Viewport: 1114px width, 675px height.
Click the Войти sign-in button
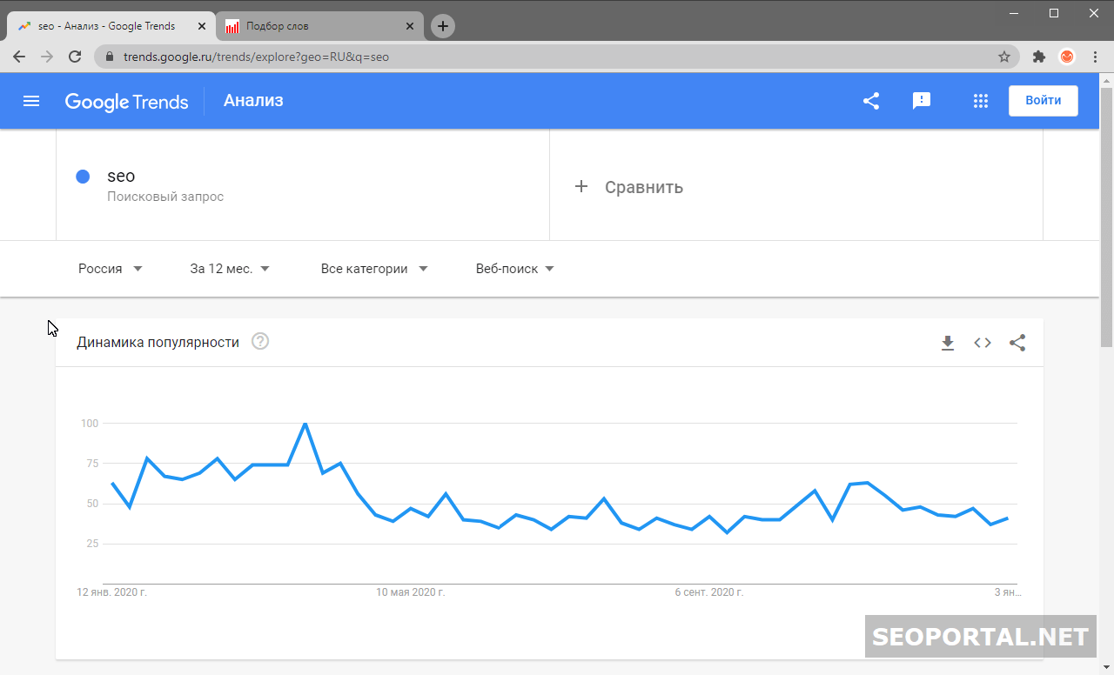click(x=1043, y=101)
